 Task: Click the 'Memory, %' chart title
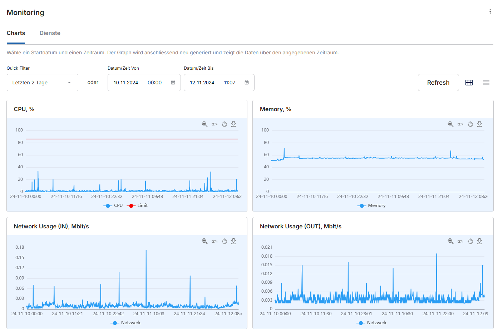[x=275, y=109]
